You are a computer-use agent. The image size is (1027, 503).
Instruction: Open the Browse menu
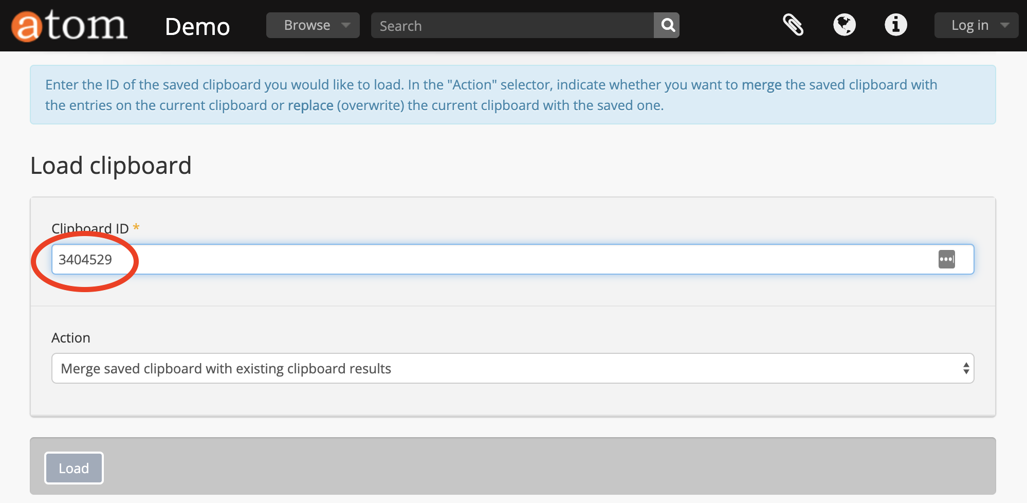pos(307,25)
